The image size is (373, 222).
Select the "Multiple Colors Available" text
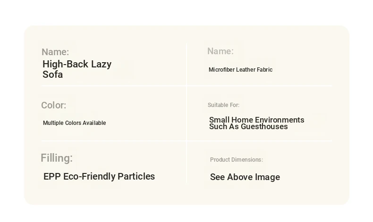(x=74, y=123)
